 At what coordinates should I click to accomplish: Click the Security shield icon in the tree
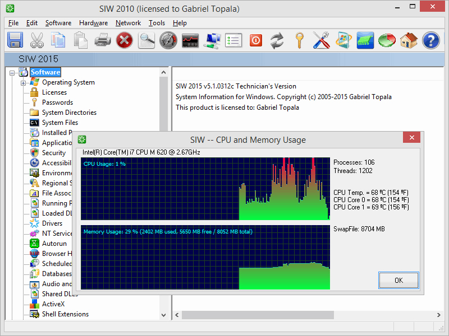click(34, 153)
